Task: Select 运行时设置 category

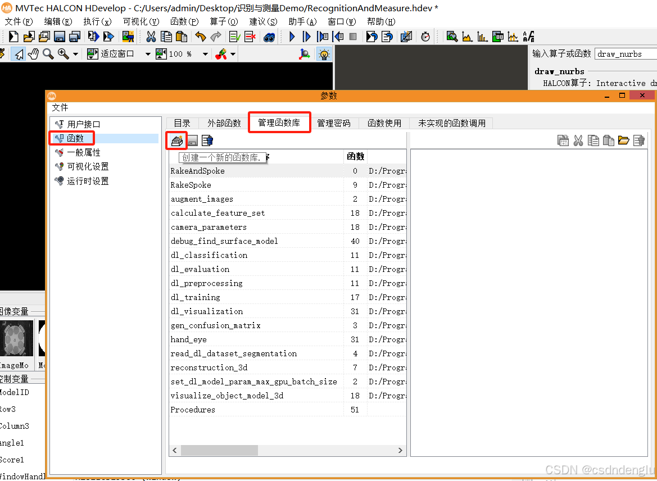Action: pyautogui.click(x=88, y=181)
